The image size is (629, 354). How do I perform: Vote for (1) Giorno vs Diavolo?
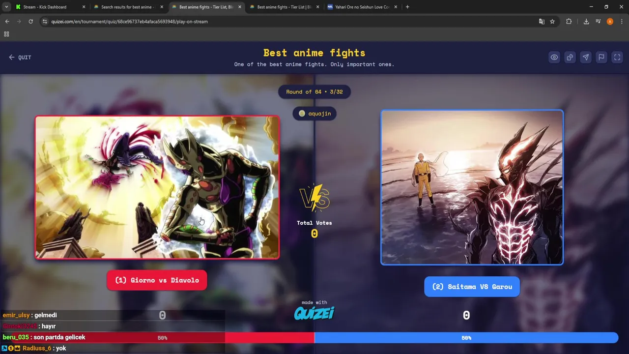[x=157, y=280]
